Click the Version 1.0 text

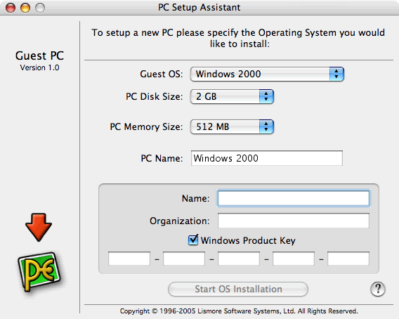[40, 67]
